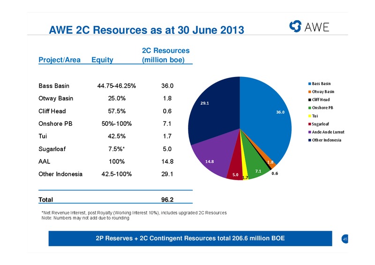Click the 1.8 value in the table
The width and height of the screenshot is (375, 265).
tap(167, 98)
